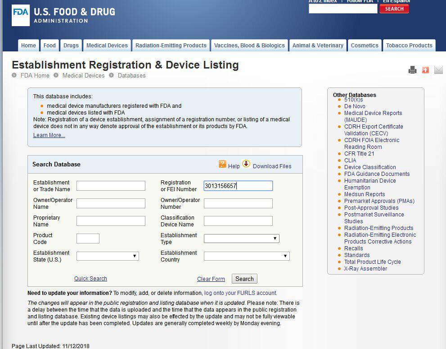Click the email envelope icon
The image size is (446, 349).
click(439, 70)
